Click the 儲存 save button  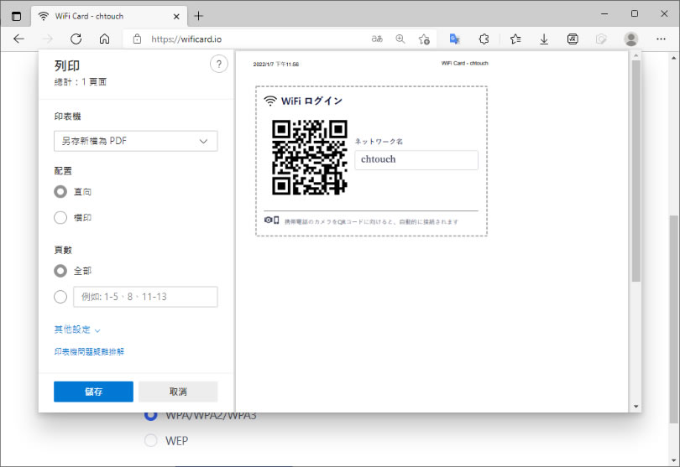click(93, 392)
